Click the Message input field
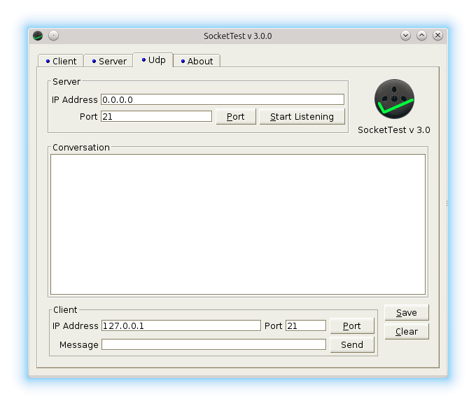This screenshot has width=476, height=406. [213, 344]
